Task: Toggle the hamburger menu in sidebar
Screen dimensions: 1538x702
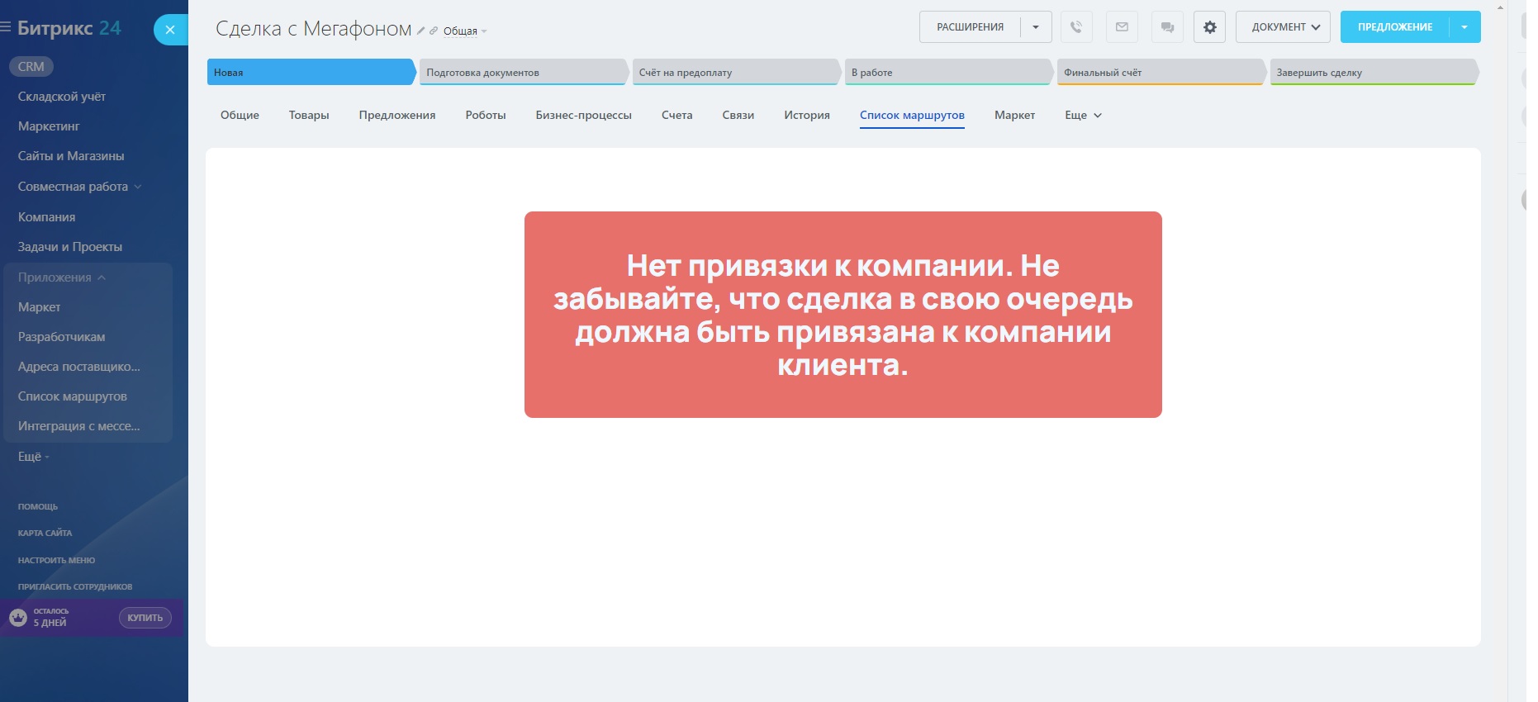Action: click(x=6, y=27)
